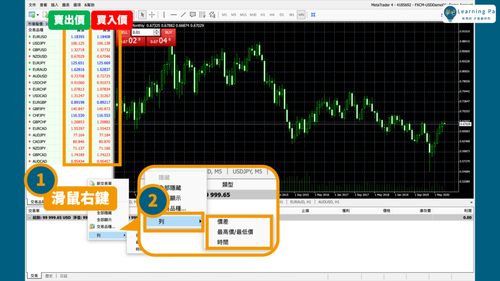Open the 交易 terminal tab
The height and width of the screenshot is (281, 500).
[x=34, y=276]
